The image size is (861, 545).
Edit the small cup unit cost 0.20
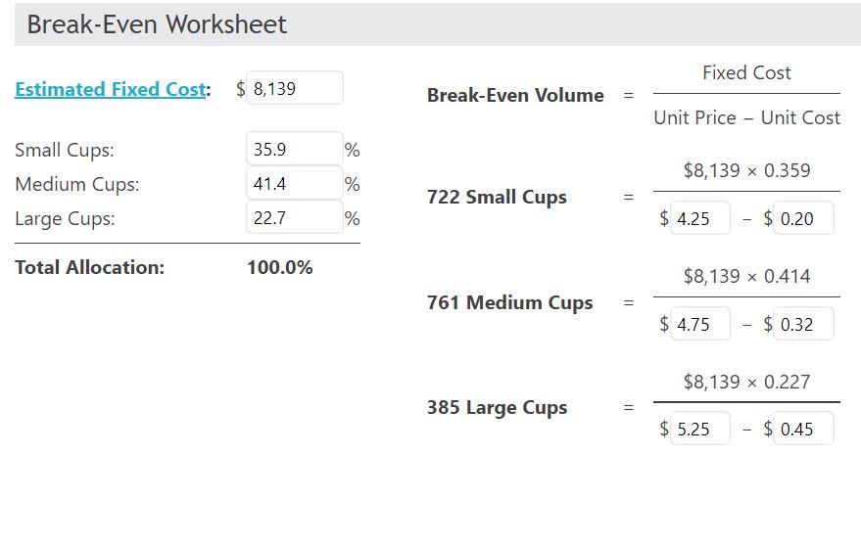coord(804,218)
